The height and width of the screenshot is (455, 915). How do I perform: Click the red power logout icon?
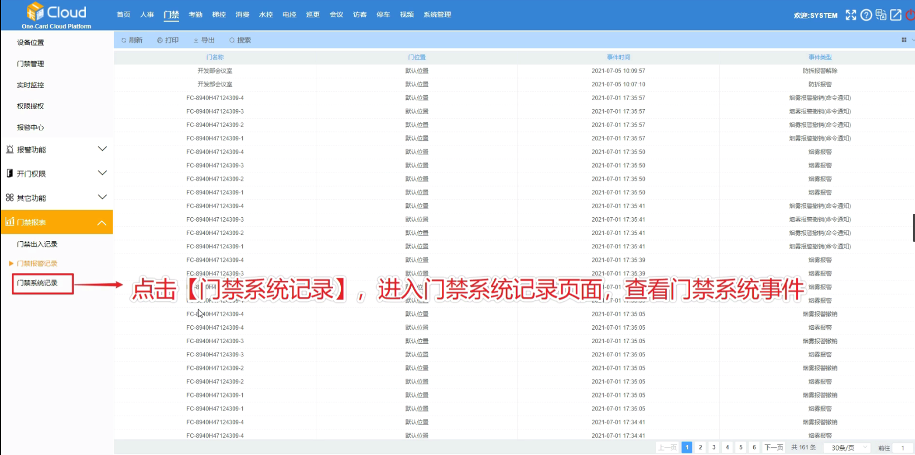point(911,15)
